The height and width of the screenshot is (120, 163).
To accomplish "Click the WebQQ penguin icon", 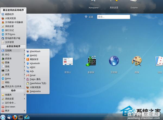I will (x=28, y=55).
